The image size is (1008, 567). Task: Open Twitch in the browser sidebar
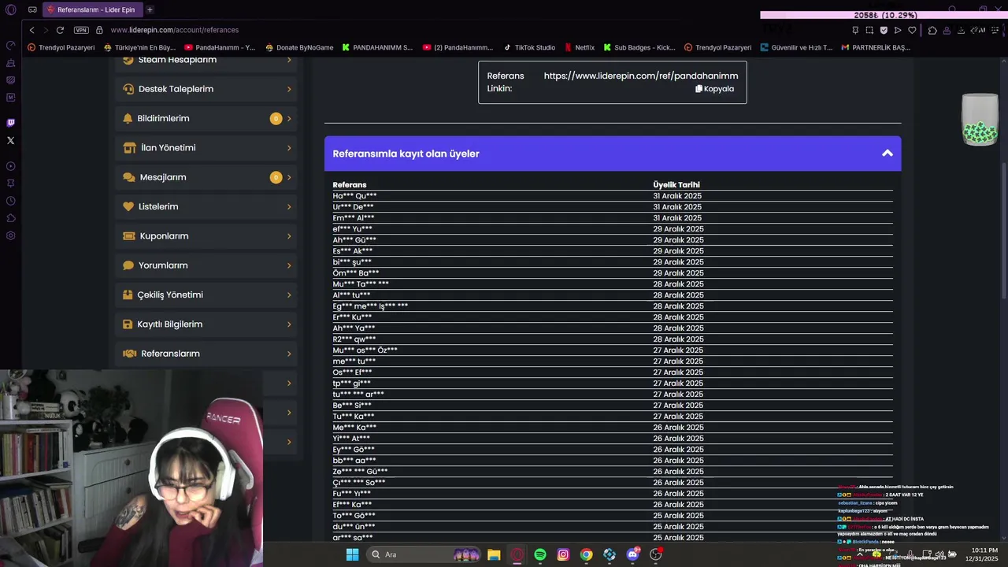pos(10,123)
